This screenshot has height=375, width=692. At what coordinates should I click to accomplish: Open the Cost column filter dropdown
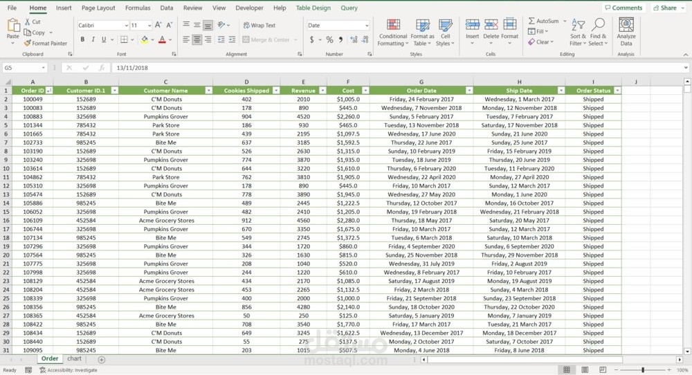coord(365,91)
